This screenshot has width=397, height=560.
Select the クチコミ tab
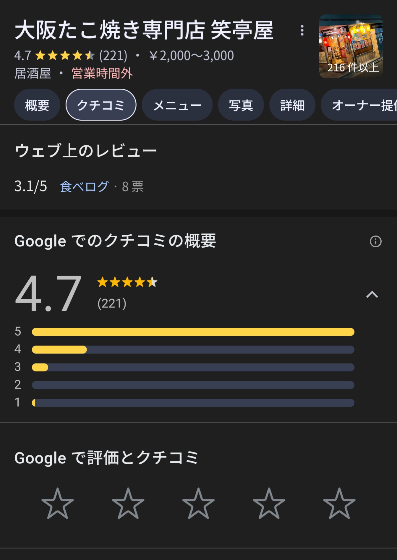click(101, 105)
